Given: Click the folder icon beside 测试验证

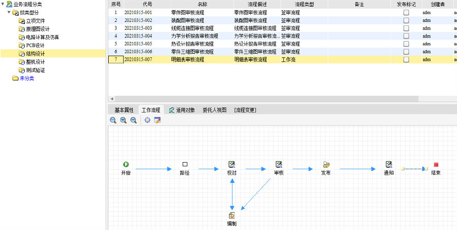Looking at the screenshot, I should [21, 70].
